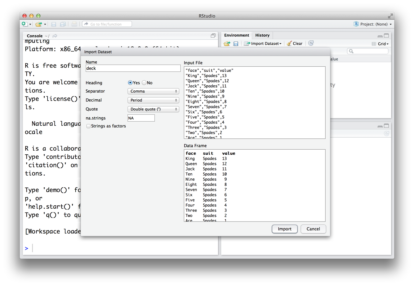Click the save document icon

coord(54,24)
